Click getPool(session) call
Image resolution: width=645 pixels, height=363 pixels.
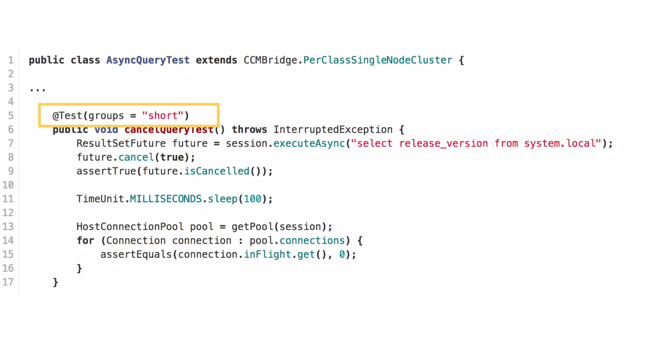coord(279,227)
